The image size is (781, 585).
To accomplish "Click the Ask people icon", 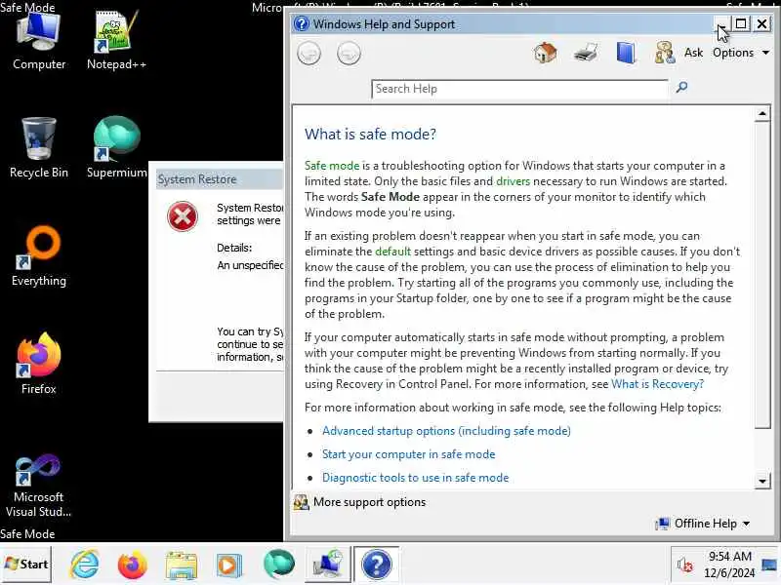I will point(665,53).
